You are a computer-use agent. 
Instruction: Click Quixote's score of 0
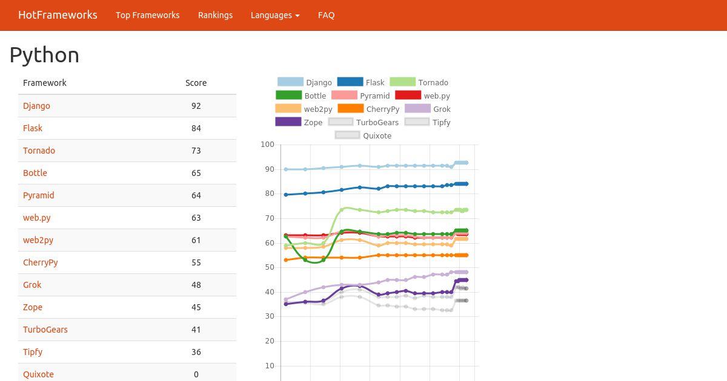coord(196,374)
